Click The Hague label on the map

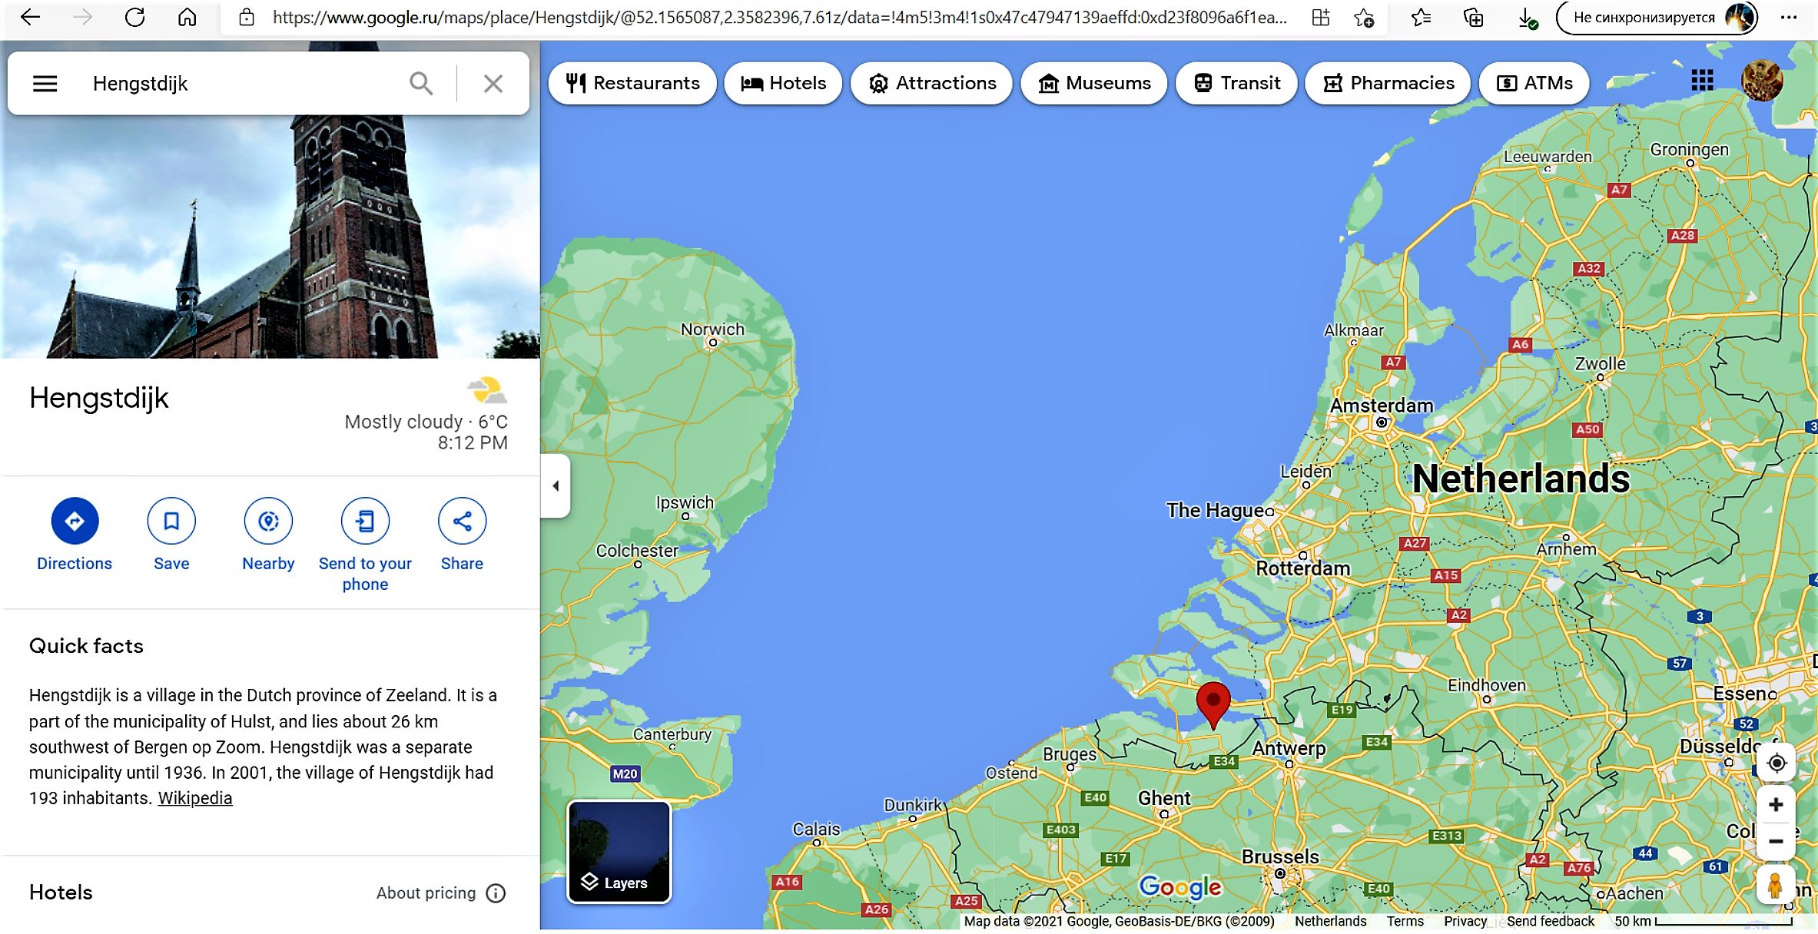(1215, 510)
